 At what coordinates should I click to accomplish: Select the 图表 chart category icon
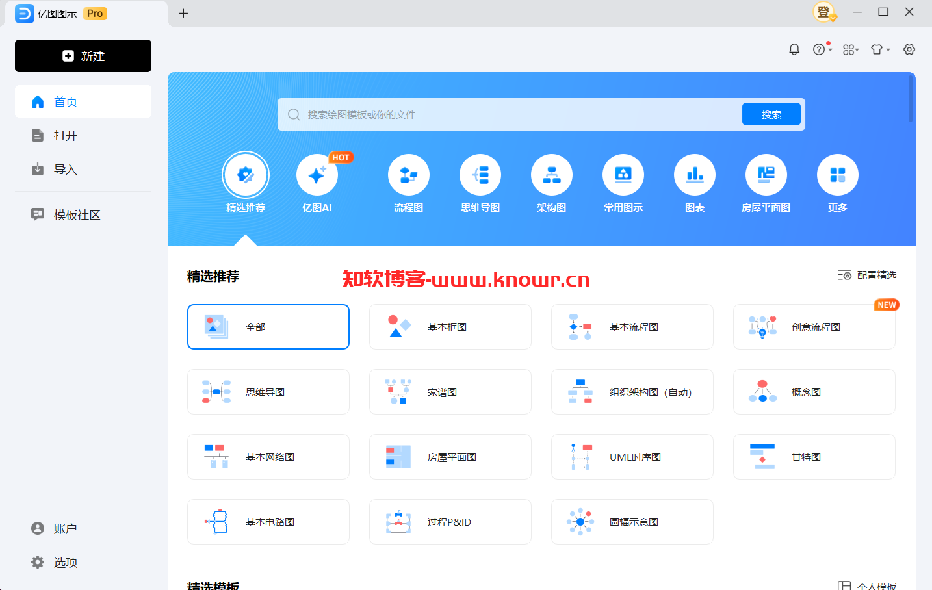[695, 175]
